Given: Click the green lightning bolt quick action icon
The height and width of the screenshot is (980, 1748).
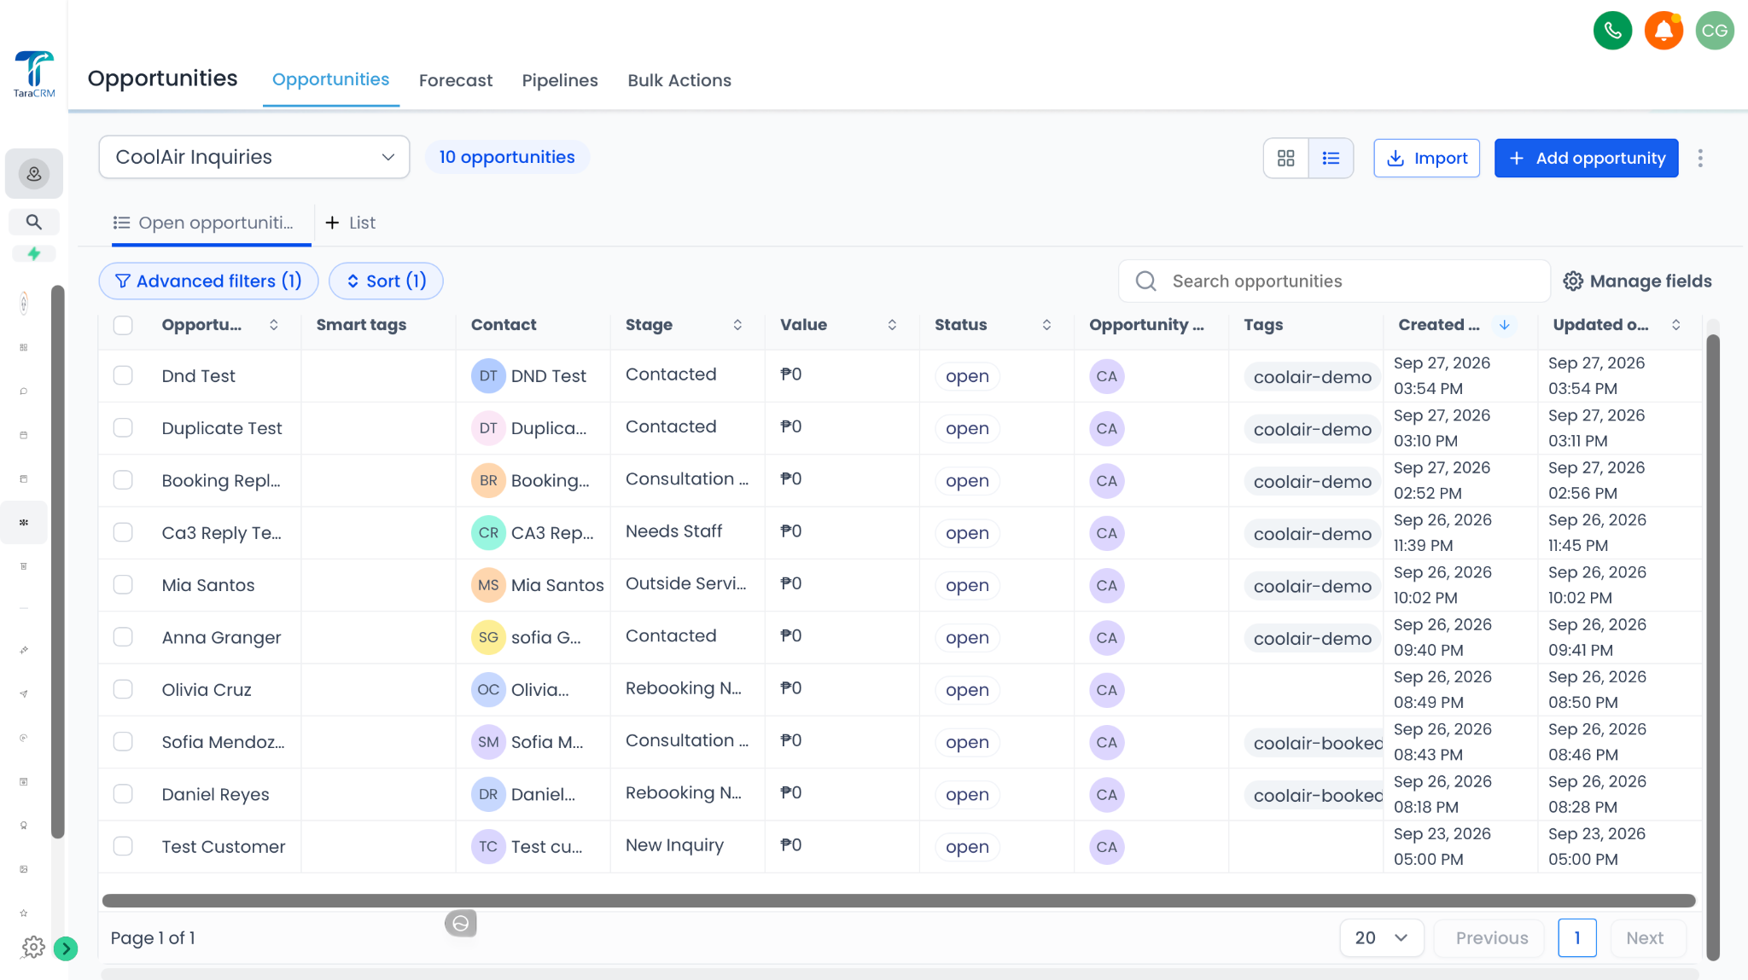Looking at the screenshot, I should tap(34, 253).
